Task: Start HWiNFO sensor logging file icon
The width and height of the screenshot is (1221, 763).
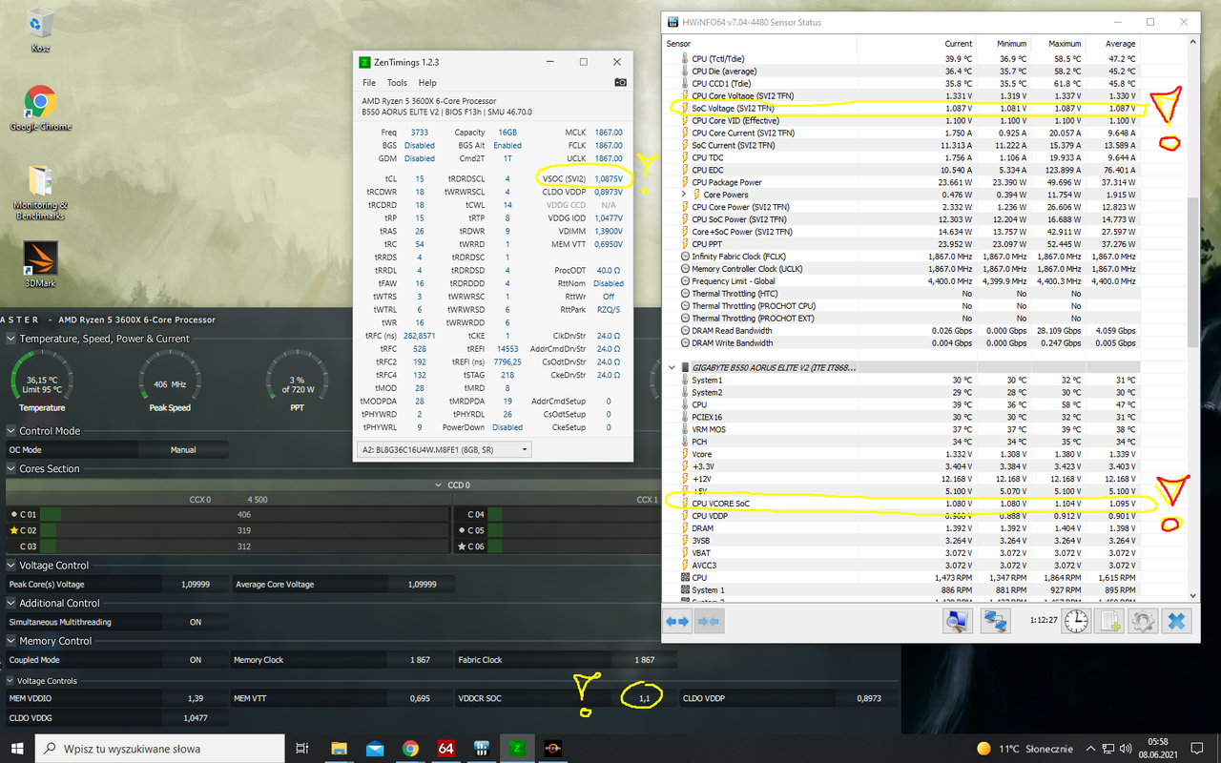Action: click(x=1109, y=621)
